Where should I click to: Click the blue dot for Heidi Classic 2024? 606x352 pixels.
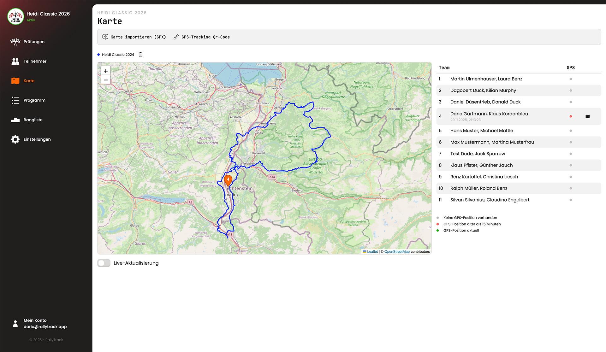(98, 55)
